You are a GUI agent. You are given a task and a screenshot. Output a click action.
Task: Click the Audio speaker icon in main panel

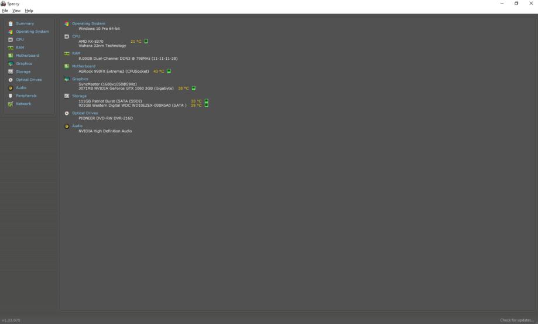tap(67, 127)
